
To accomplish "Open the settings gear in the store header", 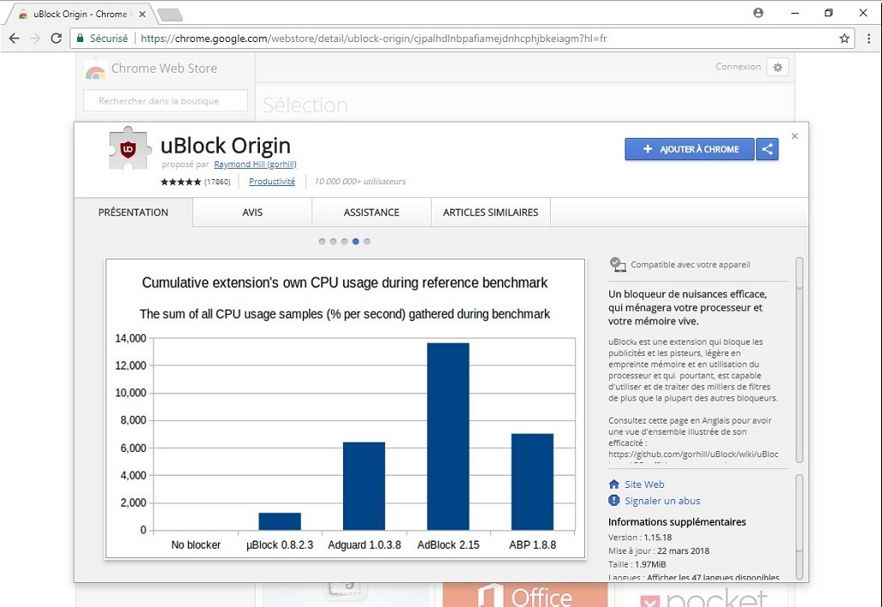I will (x=777, y=68).
